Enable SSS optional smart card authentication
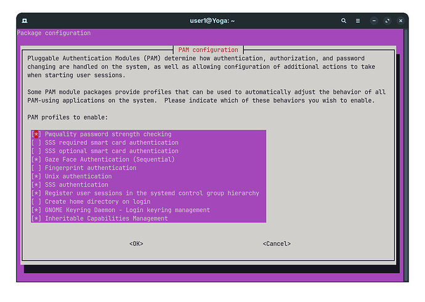This screenshot has height=302, width=425. coord(148,151)
